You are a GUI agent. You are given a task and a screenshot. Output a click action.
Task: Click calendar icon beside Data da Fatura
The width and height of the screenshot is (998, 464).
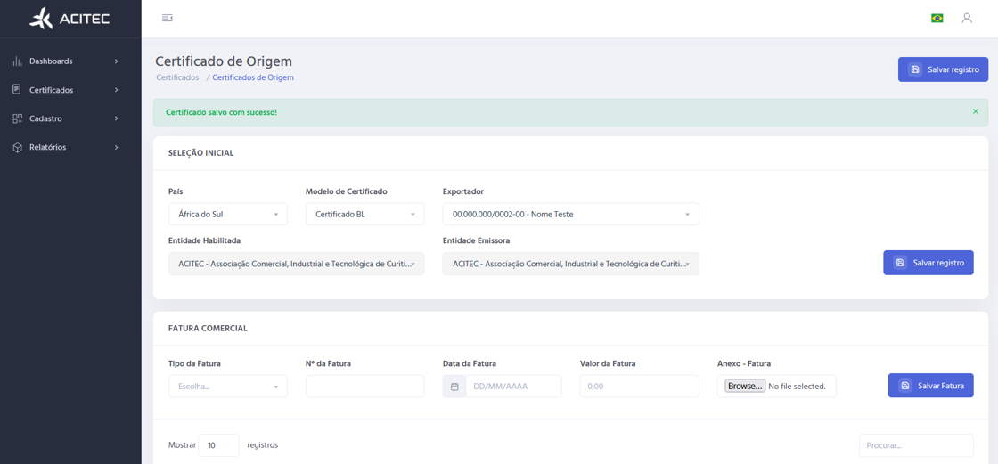pyautogui.click(x=454, y=387)
